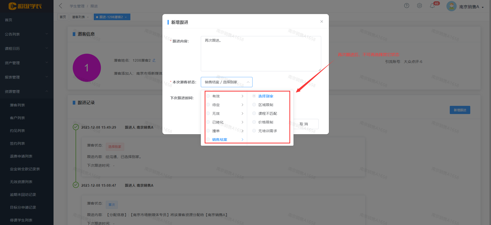
Task: Open the notifications bell icon
Action: click(x=432, y=6)
